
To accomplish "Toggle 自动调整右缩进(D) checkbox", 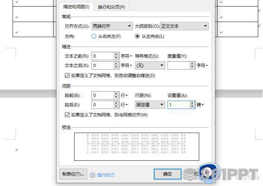I will click(67, 75).
